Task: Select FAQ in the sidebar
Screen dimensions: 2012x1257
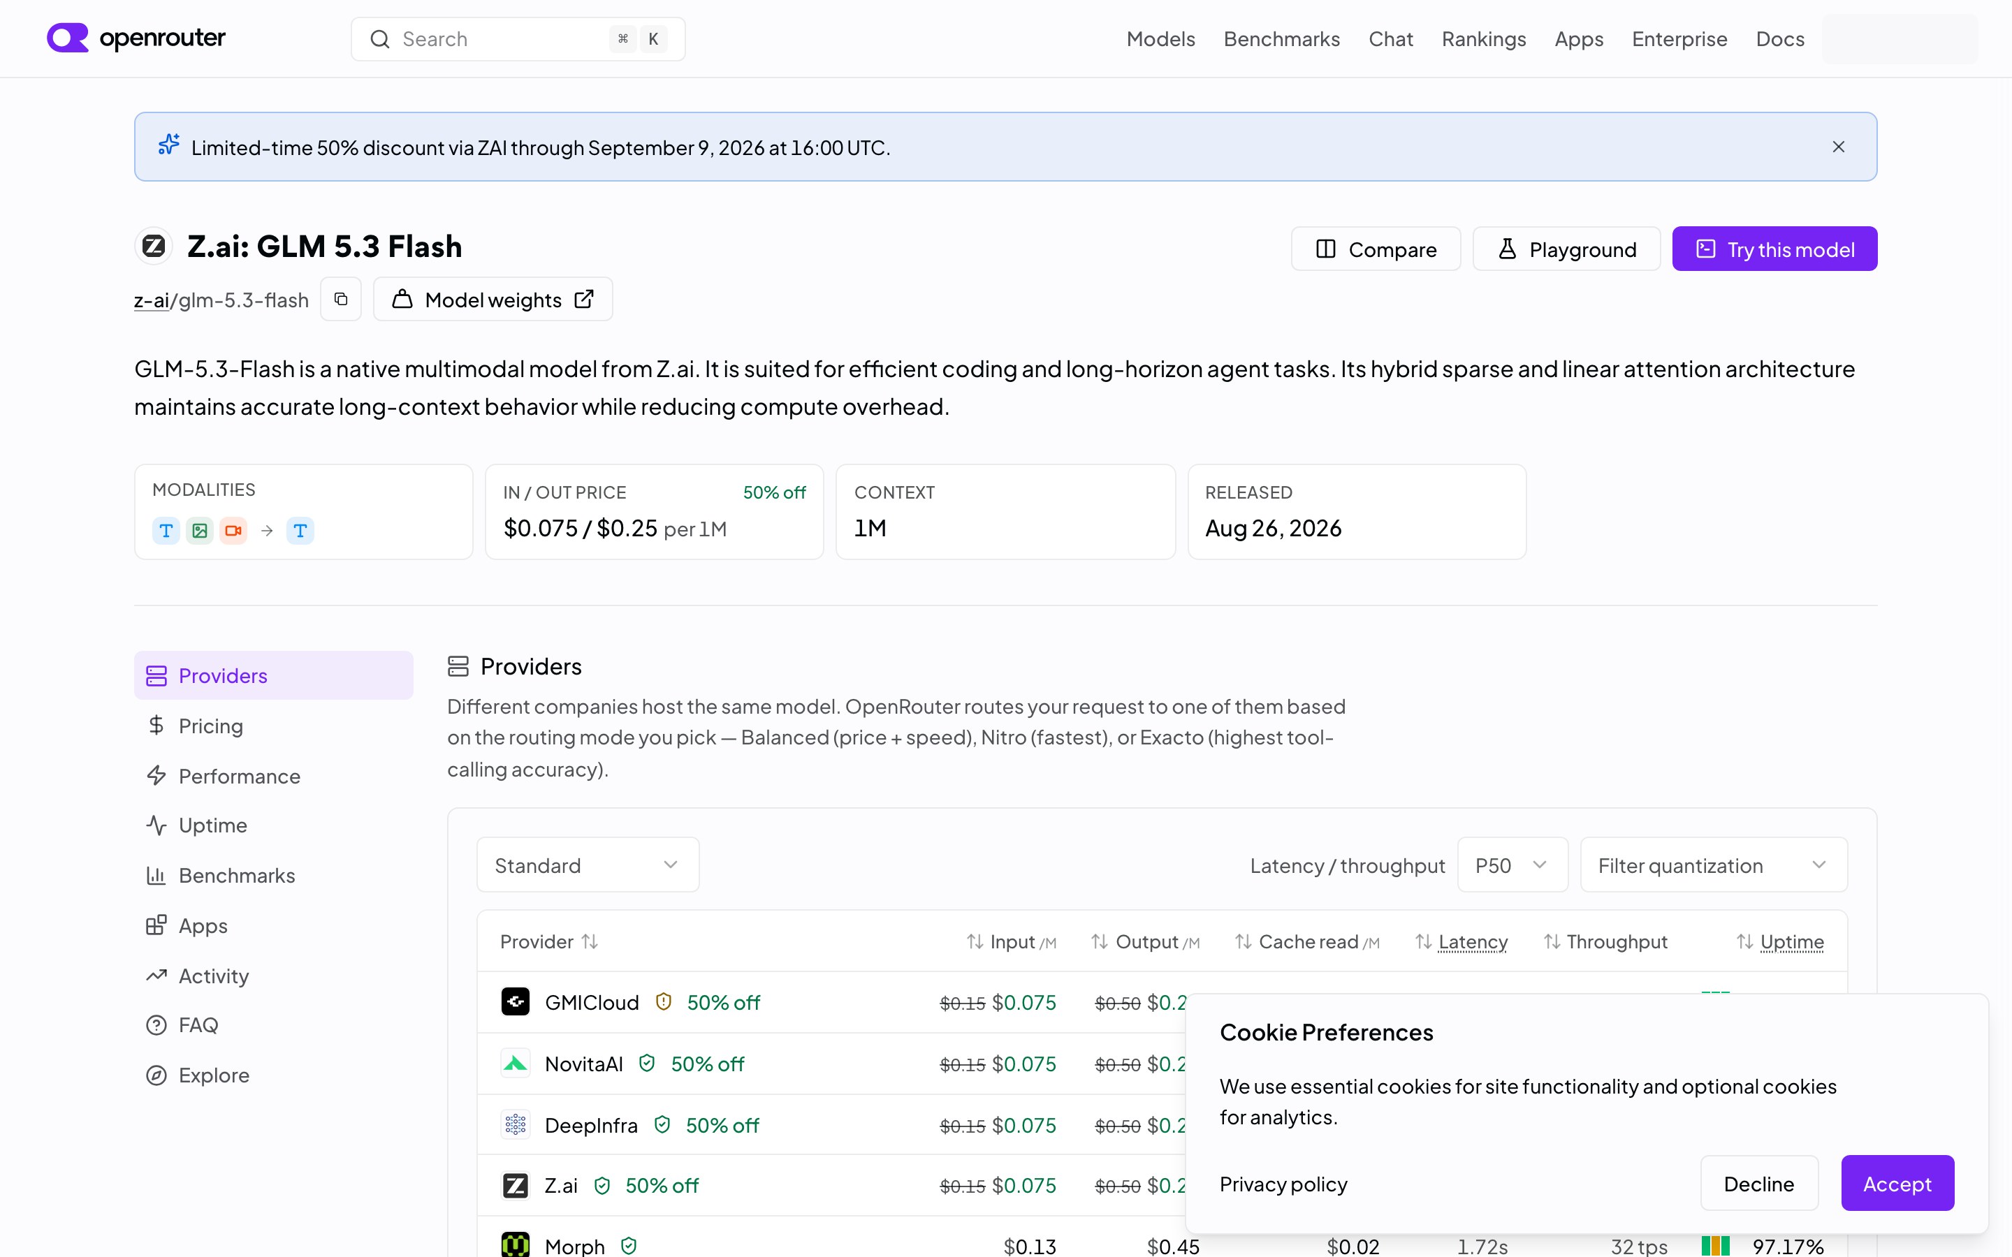Action: (x=274, y=1024)
